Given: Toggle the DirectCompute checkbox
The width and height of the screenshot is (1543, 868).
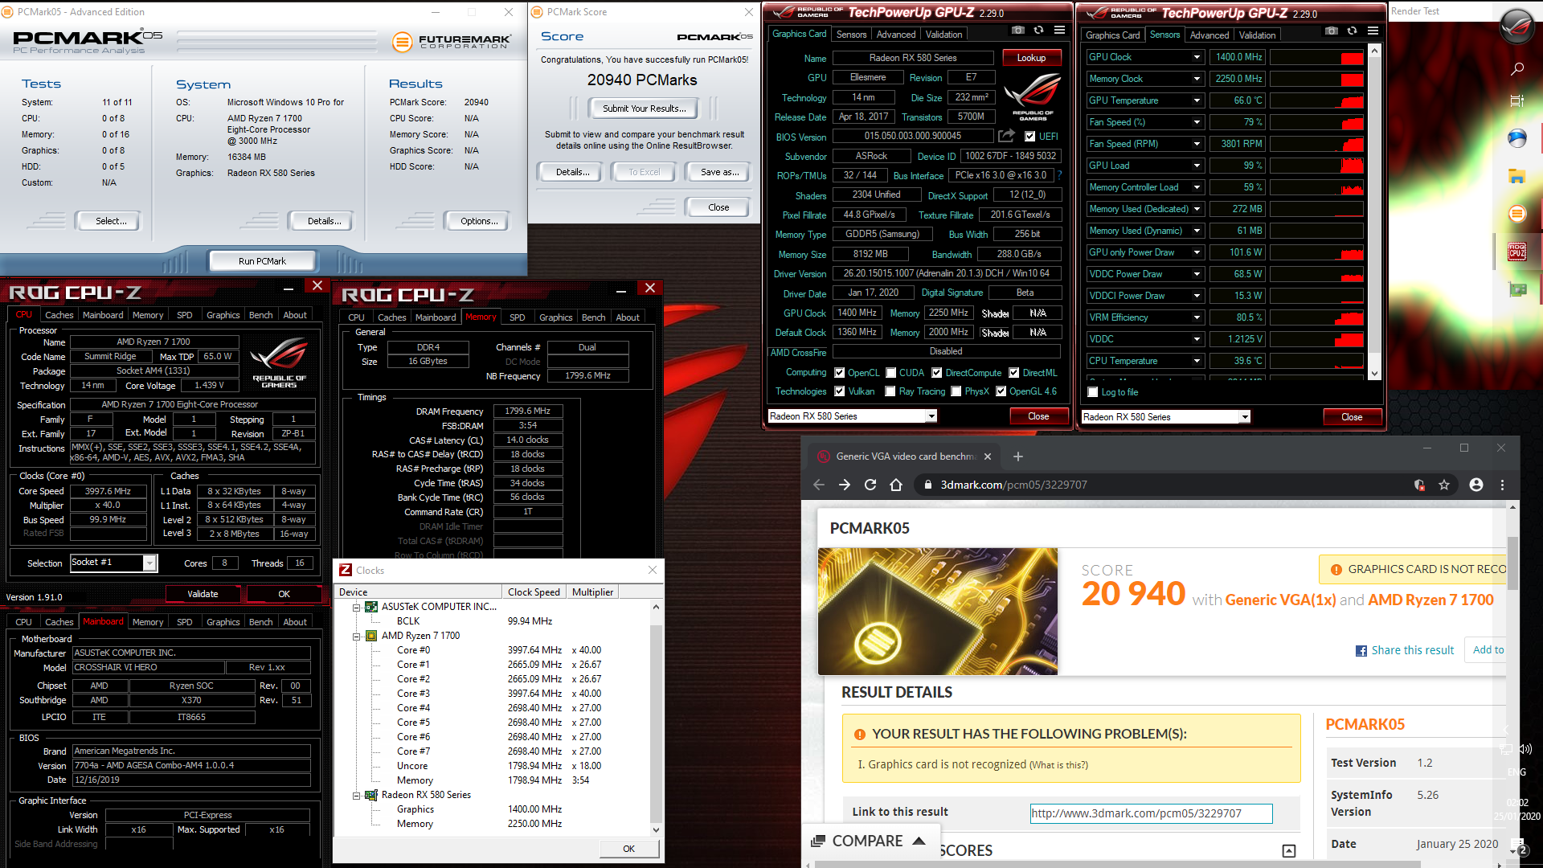Looking at the screenshot, I should [937, 373].
